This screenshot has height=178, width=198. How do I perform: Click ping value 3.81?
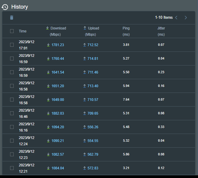[126, 45]
